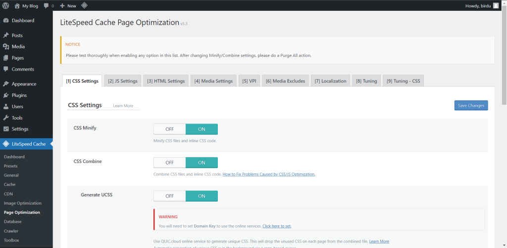The height and width of the screenshot is (248, 507).
Task: Click the Posts pushpin icon
Action: point(6,35)
